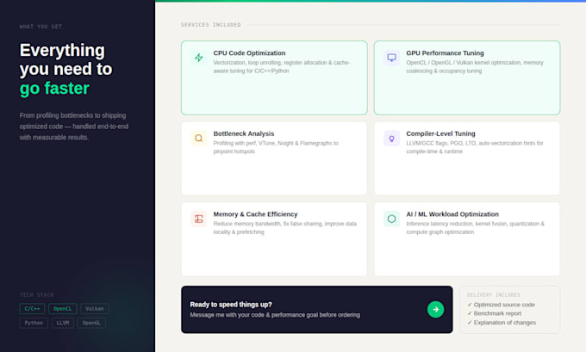586x352 pixels.
Task: Click the lightbulb icon for Compiler-Level Tuning
Action: [391, 139]
